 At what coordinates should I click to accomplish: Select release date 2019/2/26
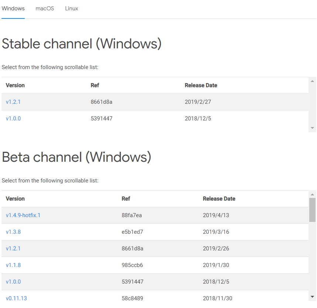click(216, 248)
